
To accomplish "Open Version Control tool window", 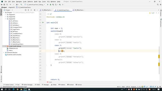I will pos(8,85).
